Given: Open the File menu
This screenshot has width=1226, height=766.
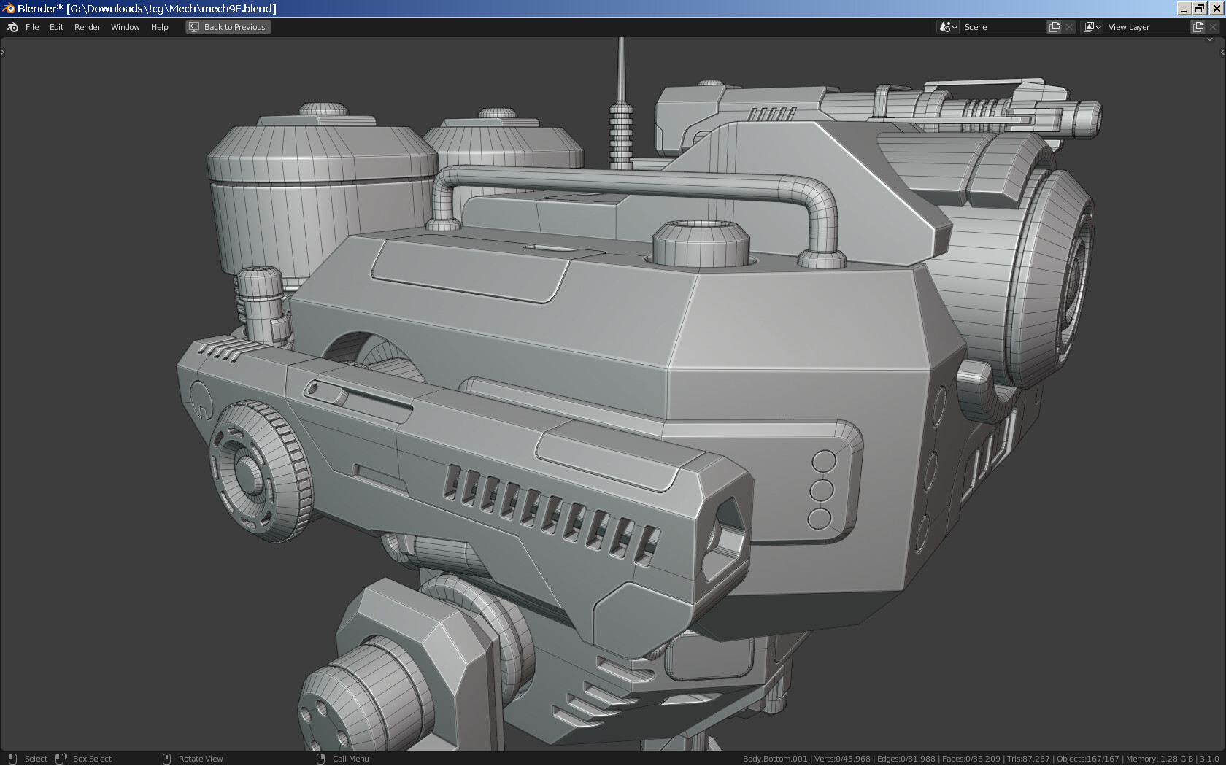Looking at the screenshot, I should point(32,27).
